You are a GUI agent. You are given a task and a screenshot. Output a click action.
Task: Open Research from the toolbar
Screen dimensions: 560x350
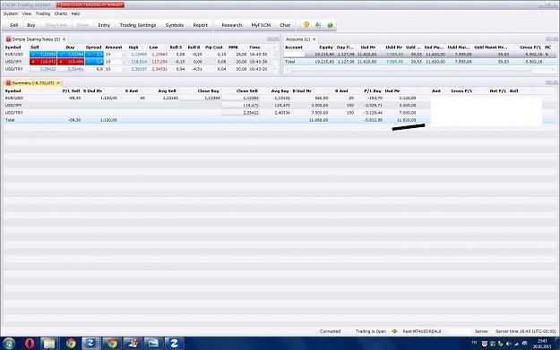tap(232, 25)
